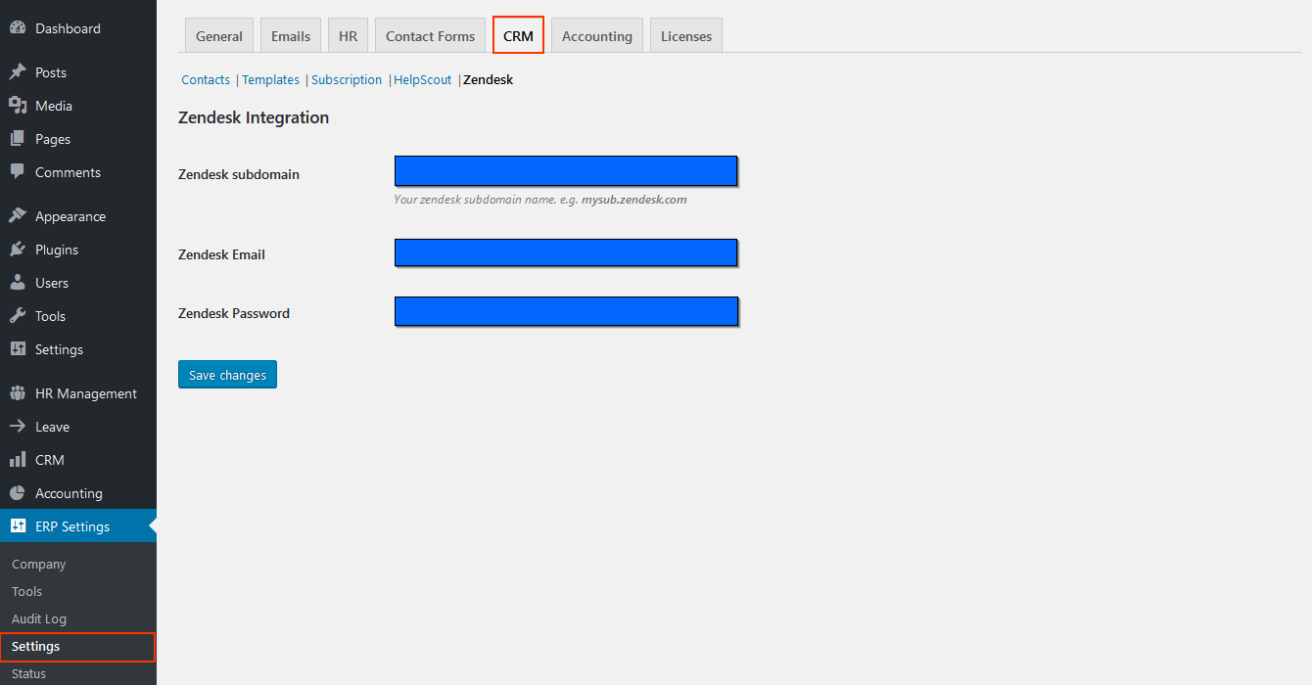Go to the Contacts subsection
1312x685 pixels.
point(206,80)
